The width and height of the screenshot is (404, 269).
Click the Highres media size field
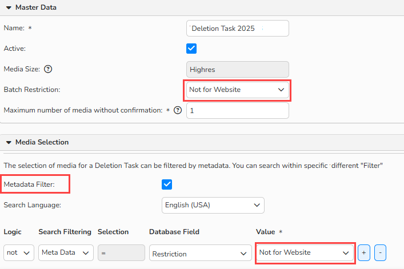click(237, 69)
